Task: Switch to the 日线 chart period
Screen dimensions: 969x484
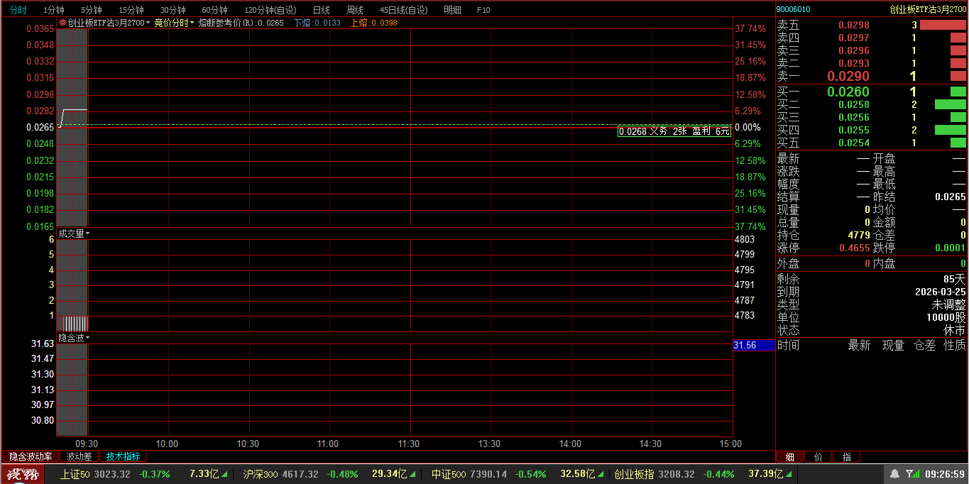Action: 321,10
